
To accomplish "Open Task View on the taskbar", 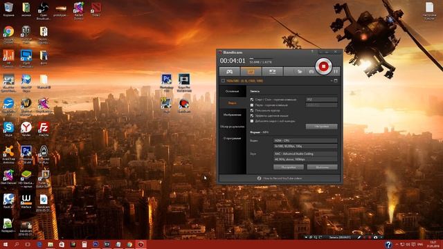I will (x=28, y=244).
